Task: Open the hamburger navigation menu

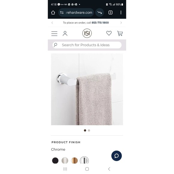Action: pos(54,34)
